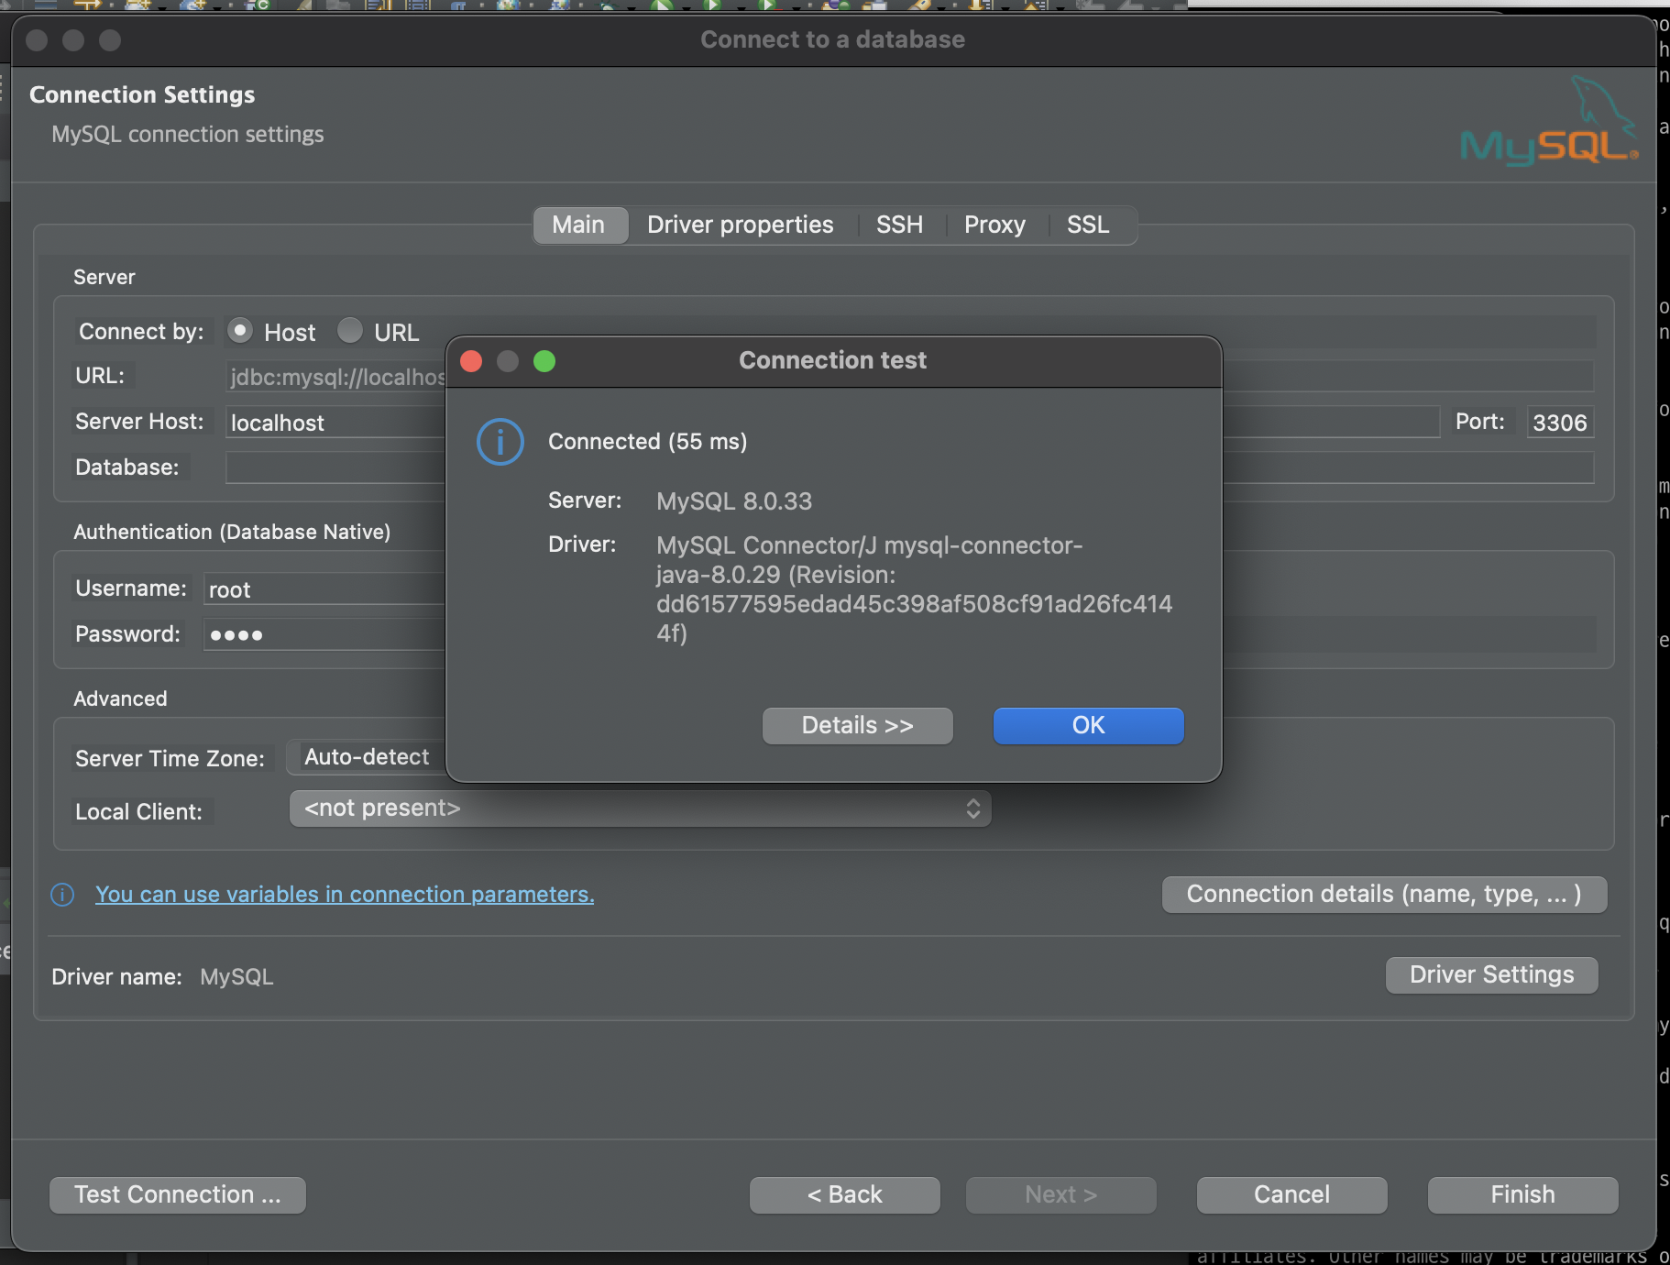Open the variables in connection parameters link
This screenshot has width=1670, height=1265.
click(x=345, y=895)
